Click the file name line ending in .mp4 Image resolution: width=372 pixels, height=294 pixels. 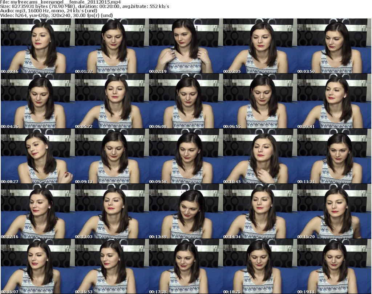point(60,2)
